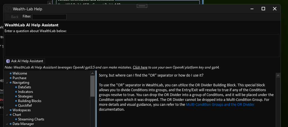Click the Wealth-Lab Help question-mark icon
This screenshot has height=127, width=288.
pos(8,9)
